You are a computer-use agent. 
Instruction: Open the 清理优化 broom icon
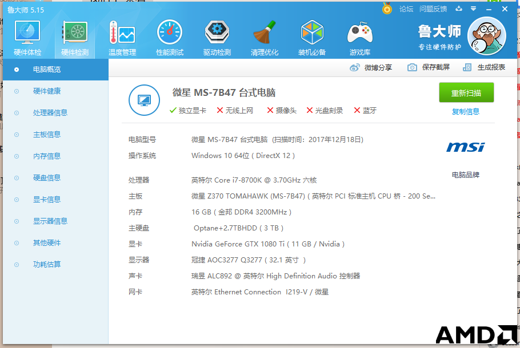[265, 38]
